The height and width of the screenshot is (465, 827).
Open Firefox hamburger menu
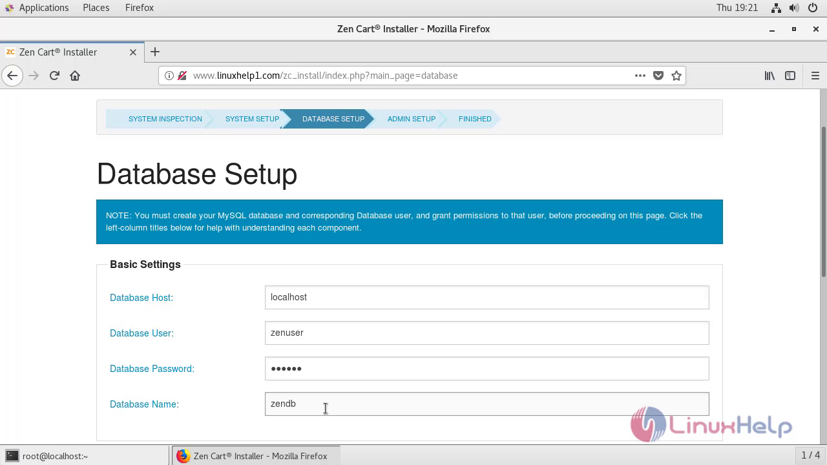click(815, 76)
